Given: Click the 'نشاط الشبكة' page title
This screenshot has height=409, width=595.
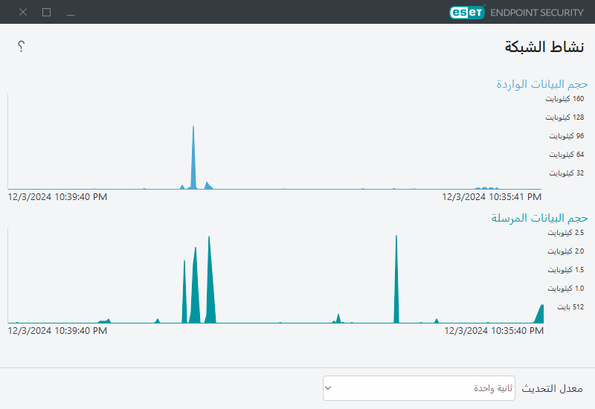Looking at the screenshot, I should (x=544, y=47).
